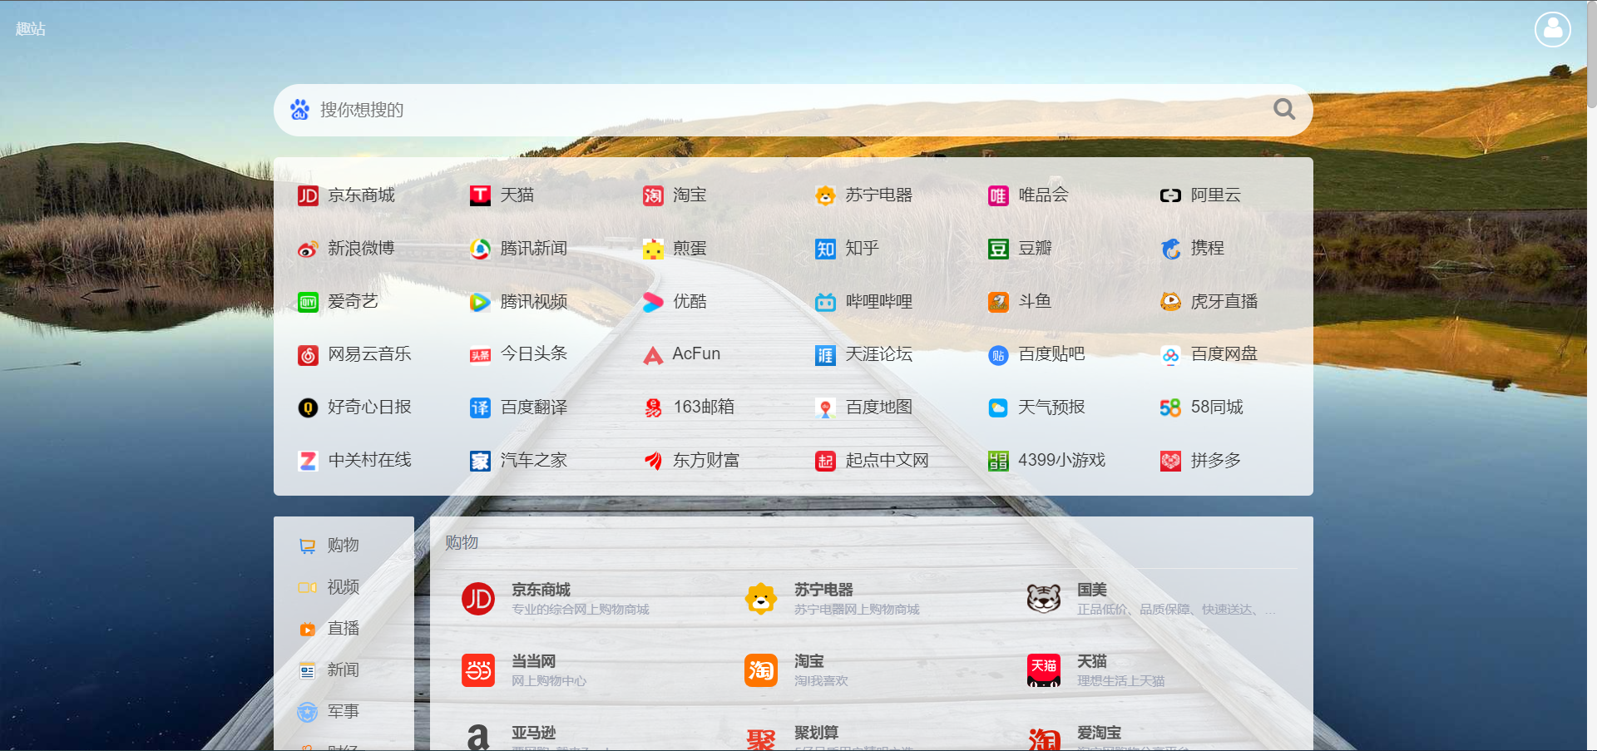Viewport: 1597px width, 751px height.
Task: Select the 新闻 category in sidebar
Action: (344, 670)
